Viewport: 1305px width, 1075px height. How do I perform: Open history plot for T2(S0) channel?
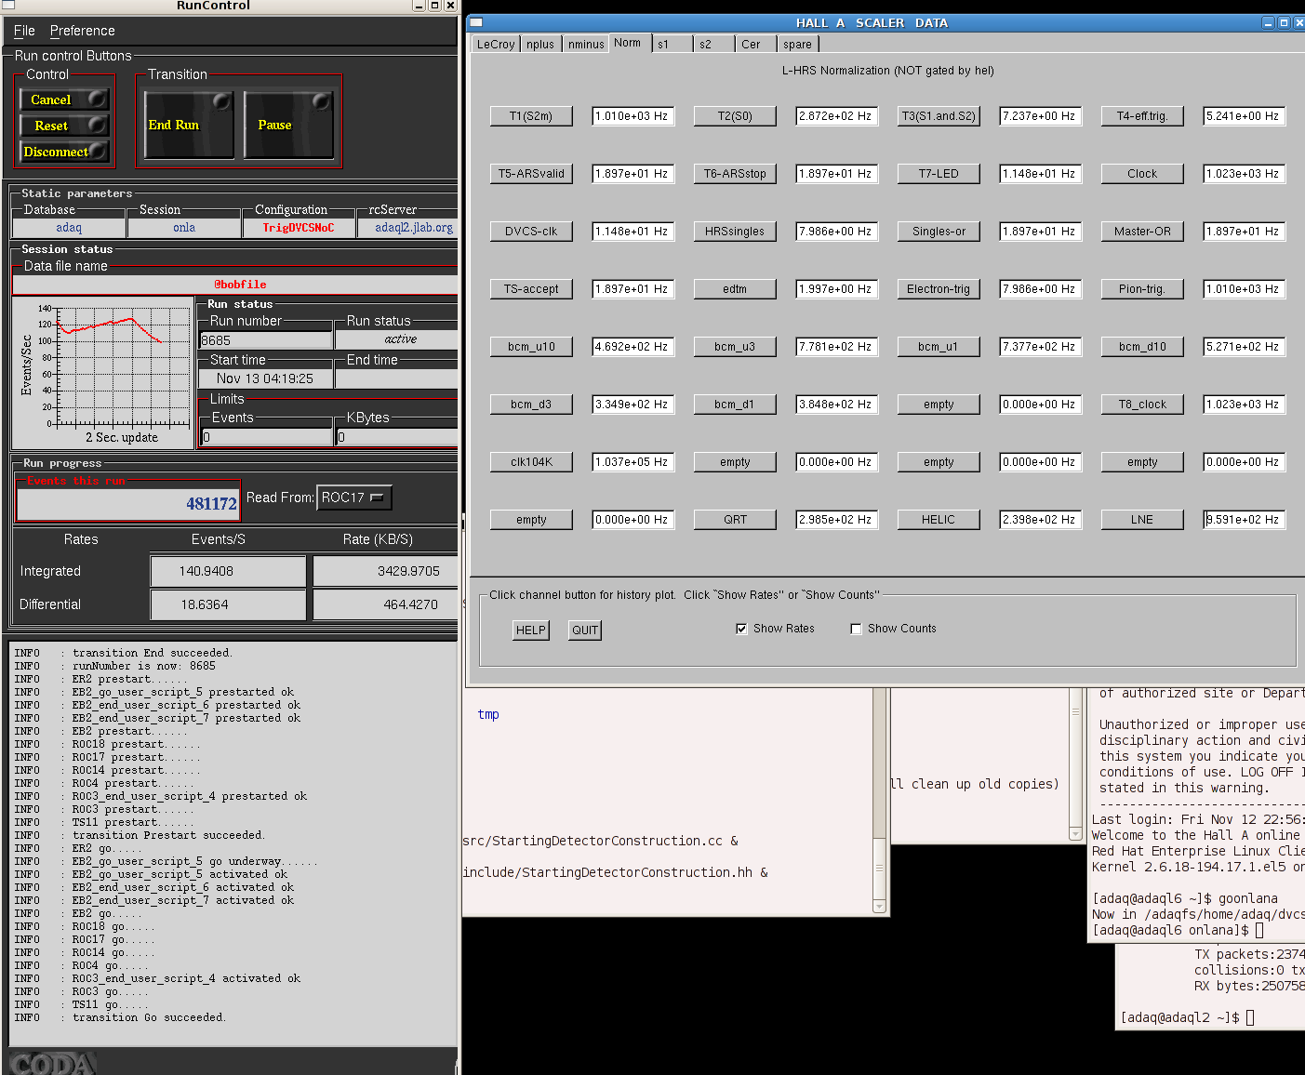735,116
